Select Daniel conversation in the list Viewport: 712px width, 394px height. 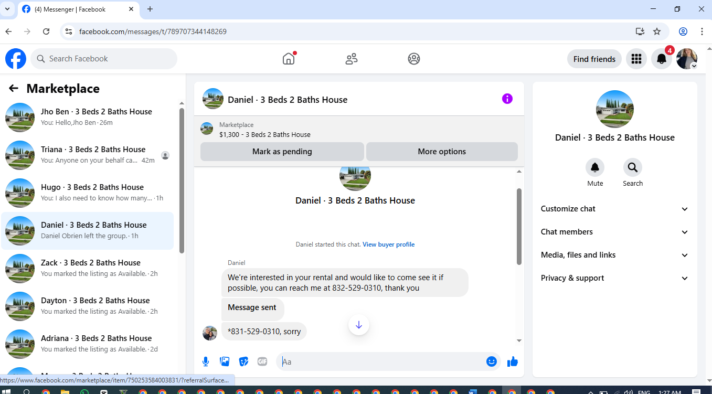click(87, 231)
